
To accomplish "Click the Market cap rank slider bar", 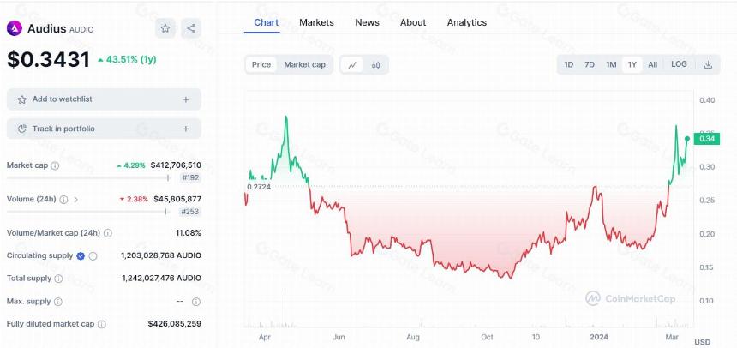I will click(88, 177).
